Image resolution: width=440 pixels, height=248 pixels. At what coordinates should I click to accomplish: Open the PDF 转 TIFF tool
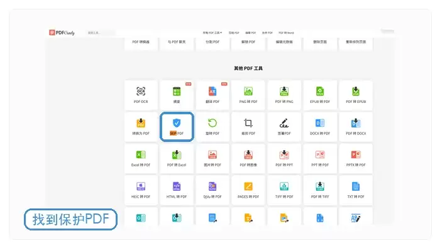[x=320, y=190]
